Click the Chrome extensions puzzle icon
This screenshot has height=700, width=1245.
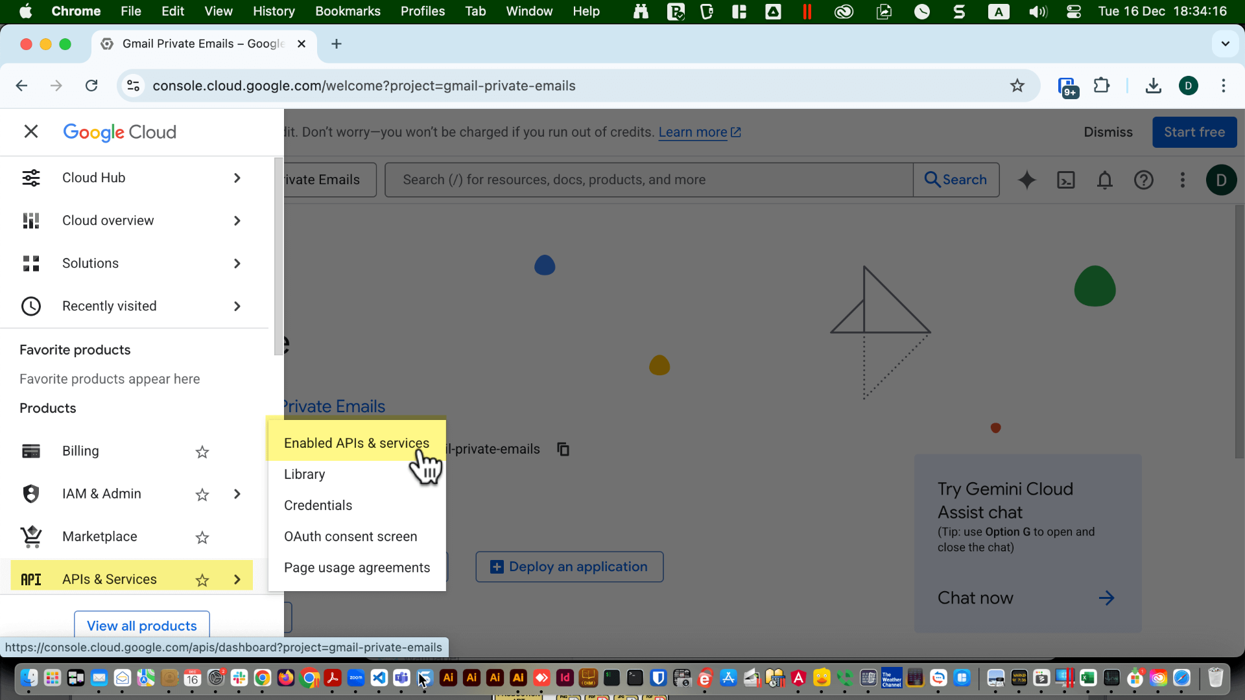pyautogui.click(x=1101, y=86)
